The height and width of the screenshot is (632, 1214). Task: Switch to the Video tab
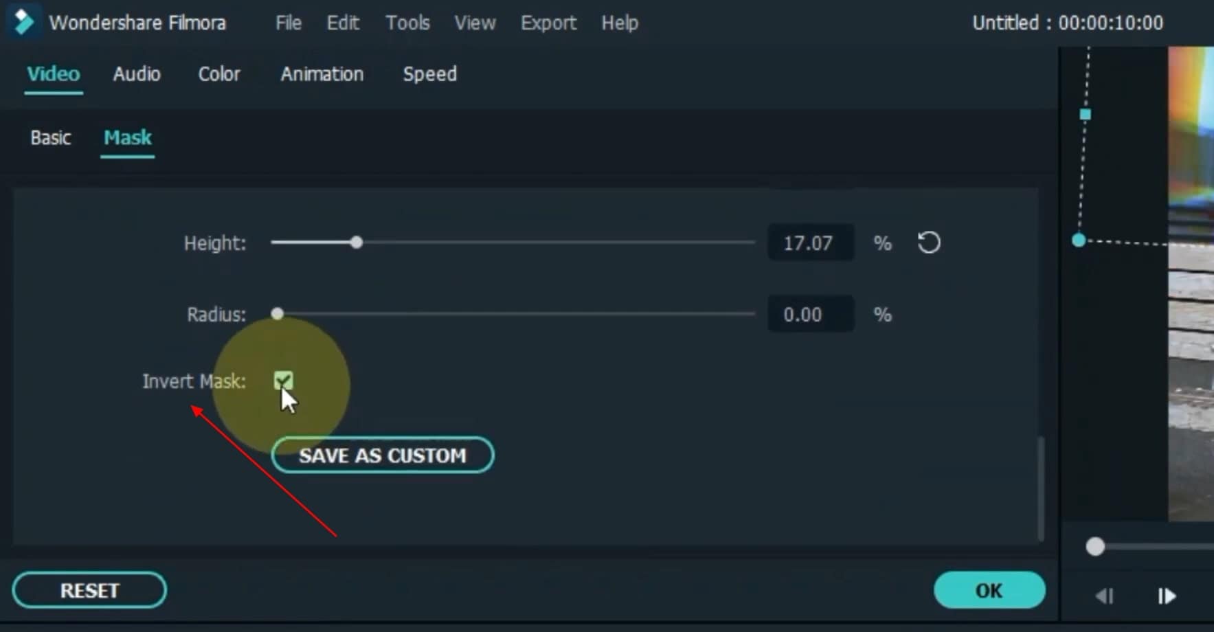(54, 74)
